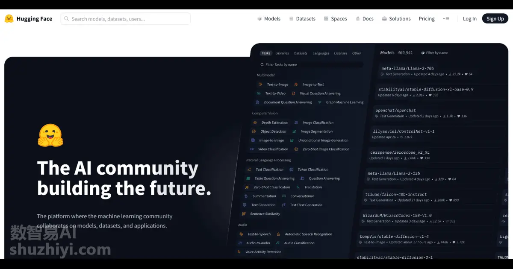Select Unconditional Image Generation task
513x269 pixels.
(x=323, y=140)
